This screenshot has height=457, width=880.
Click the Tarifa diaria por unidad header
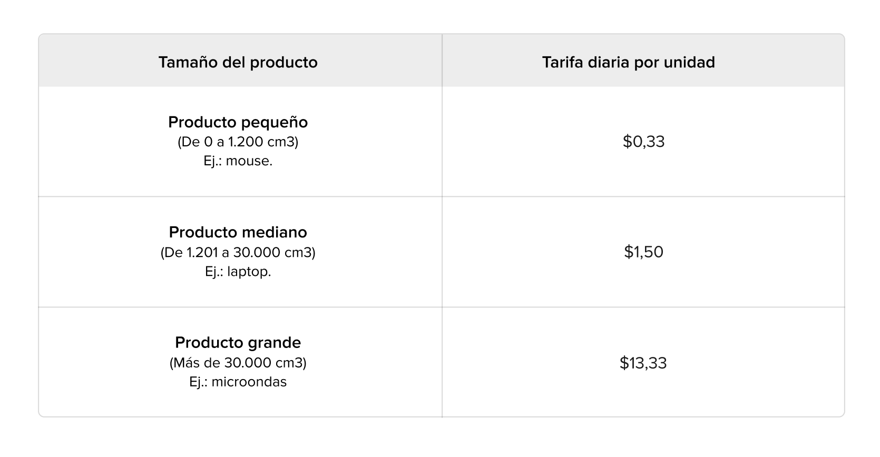(x=629, y=62)
